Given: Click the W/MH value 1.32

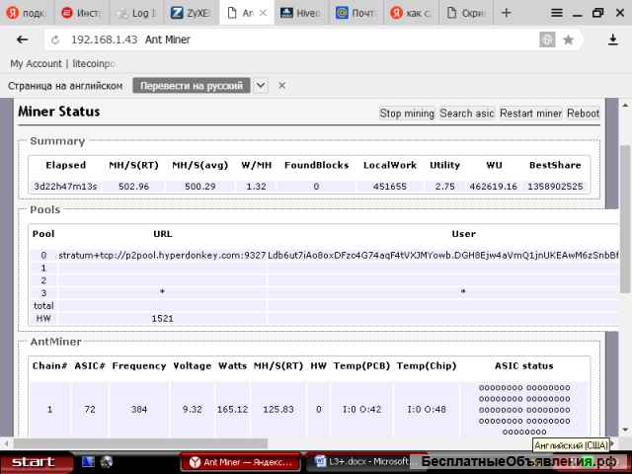Looking at the screenshot, I should (256, 187).
